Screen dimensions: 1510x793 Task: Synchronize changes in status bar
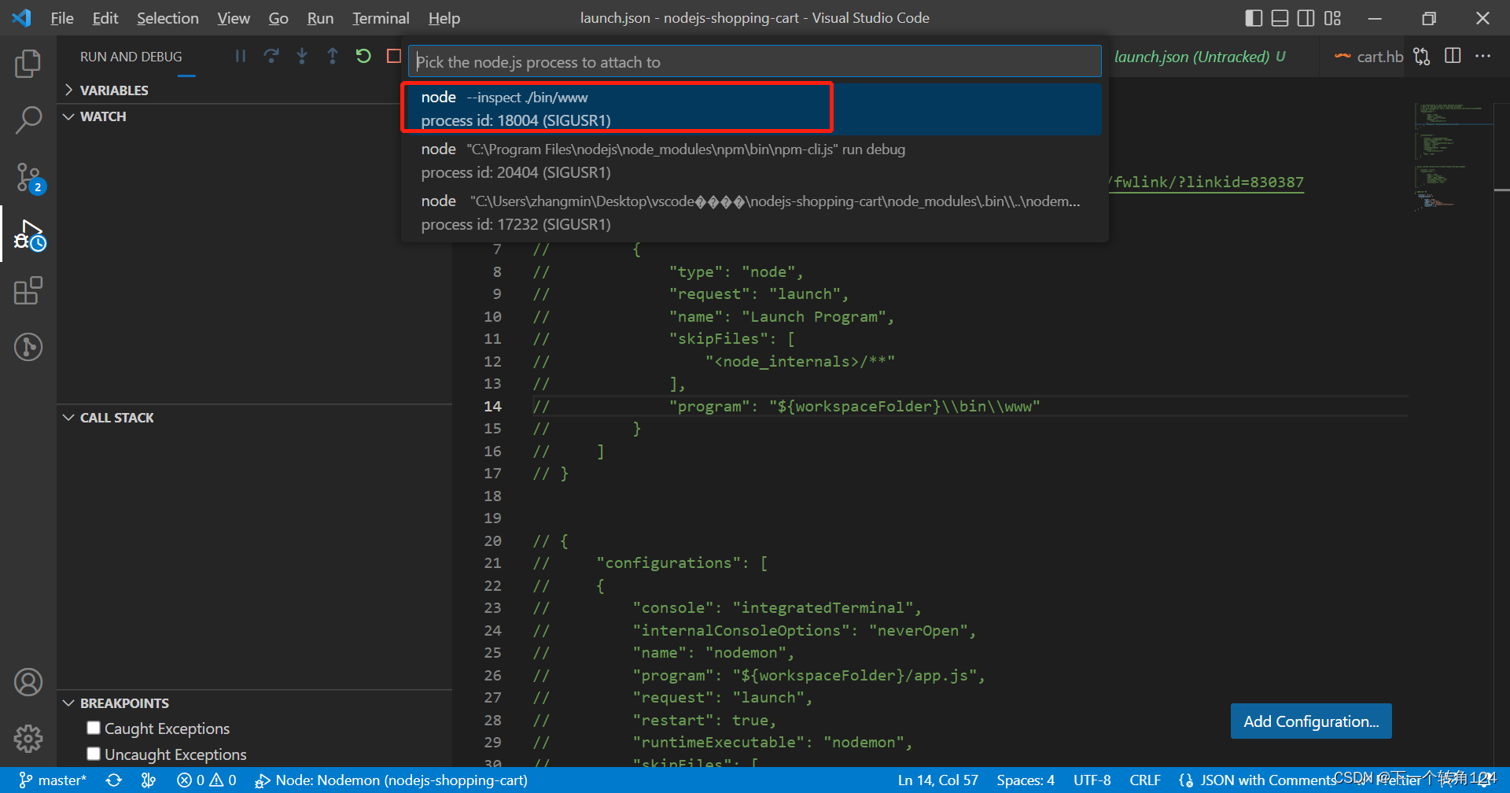coord(114,780)
